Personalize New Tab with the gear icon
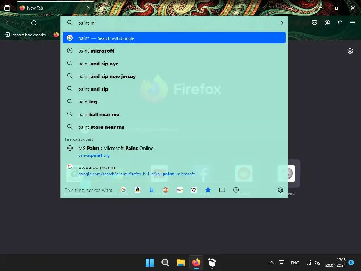 point(350,51)
